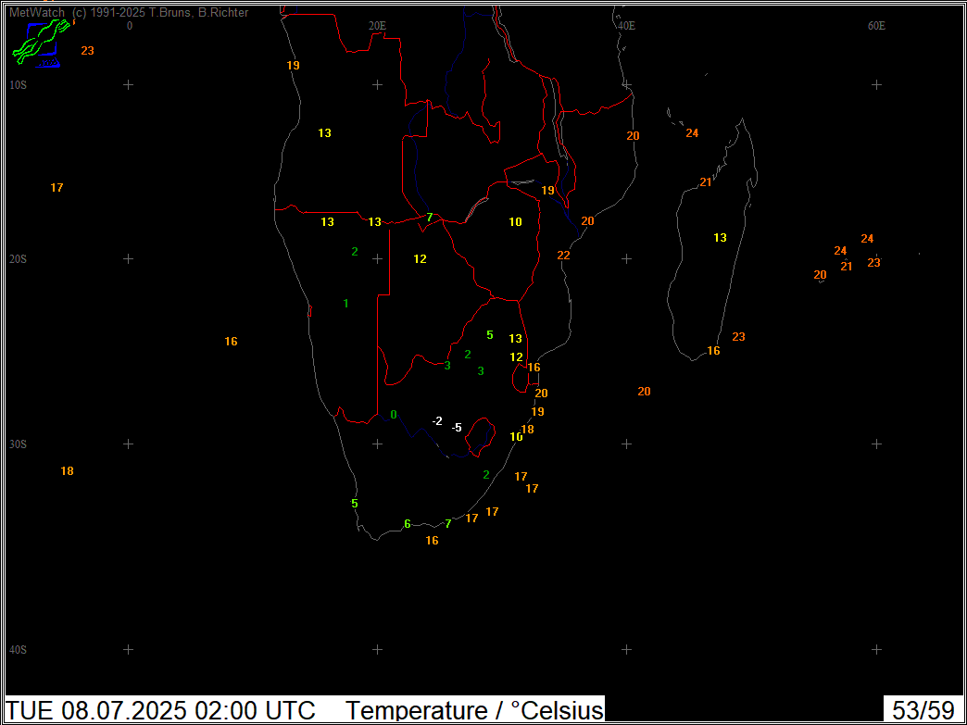Click the 53/59 frame counter
This screenshot has width=967, height=725.
click(x=923, y=710)
